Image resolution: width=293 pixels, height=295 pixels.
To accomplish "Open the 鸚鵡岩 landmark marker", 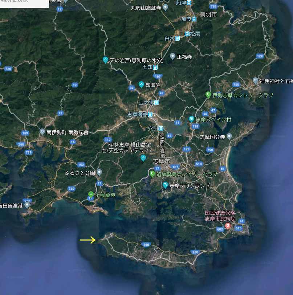I will (141, 85).
